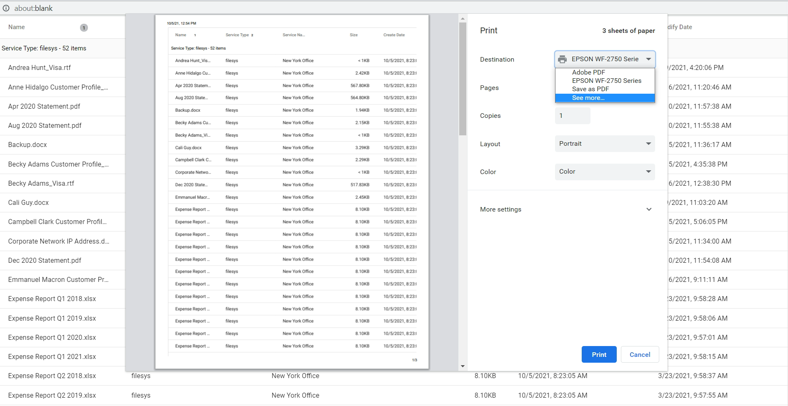Cancel the print dialog
Viewport: 788px width, 406px height.
[x=640, y=354]
